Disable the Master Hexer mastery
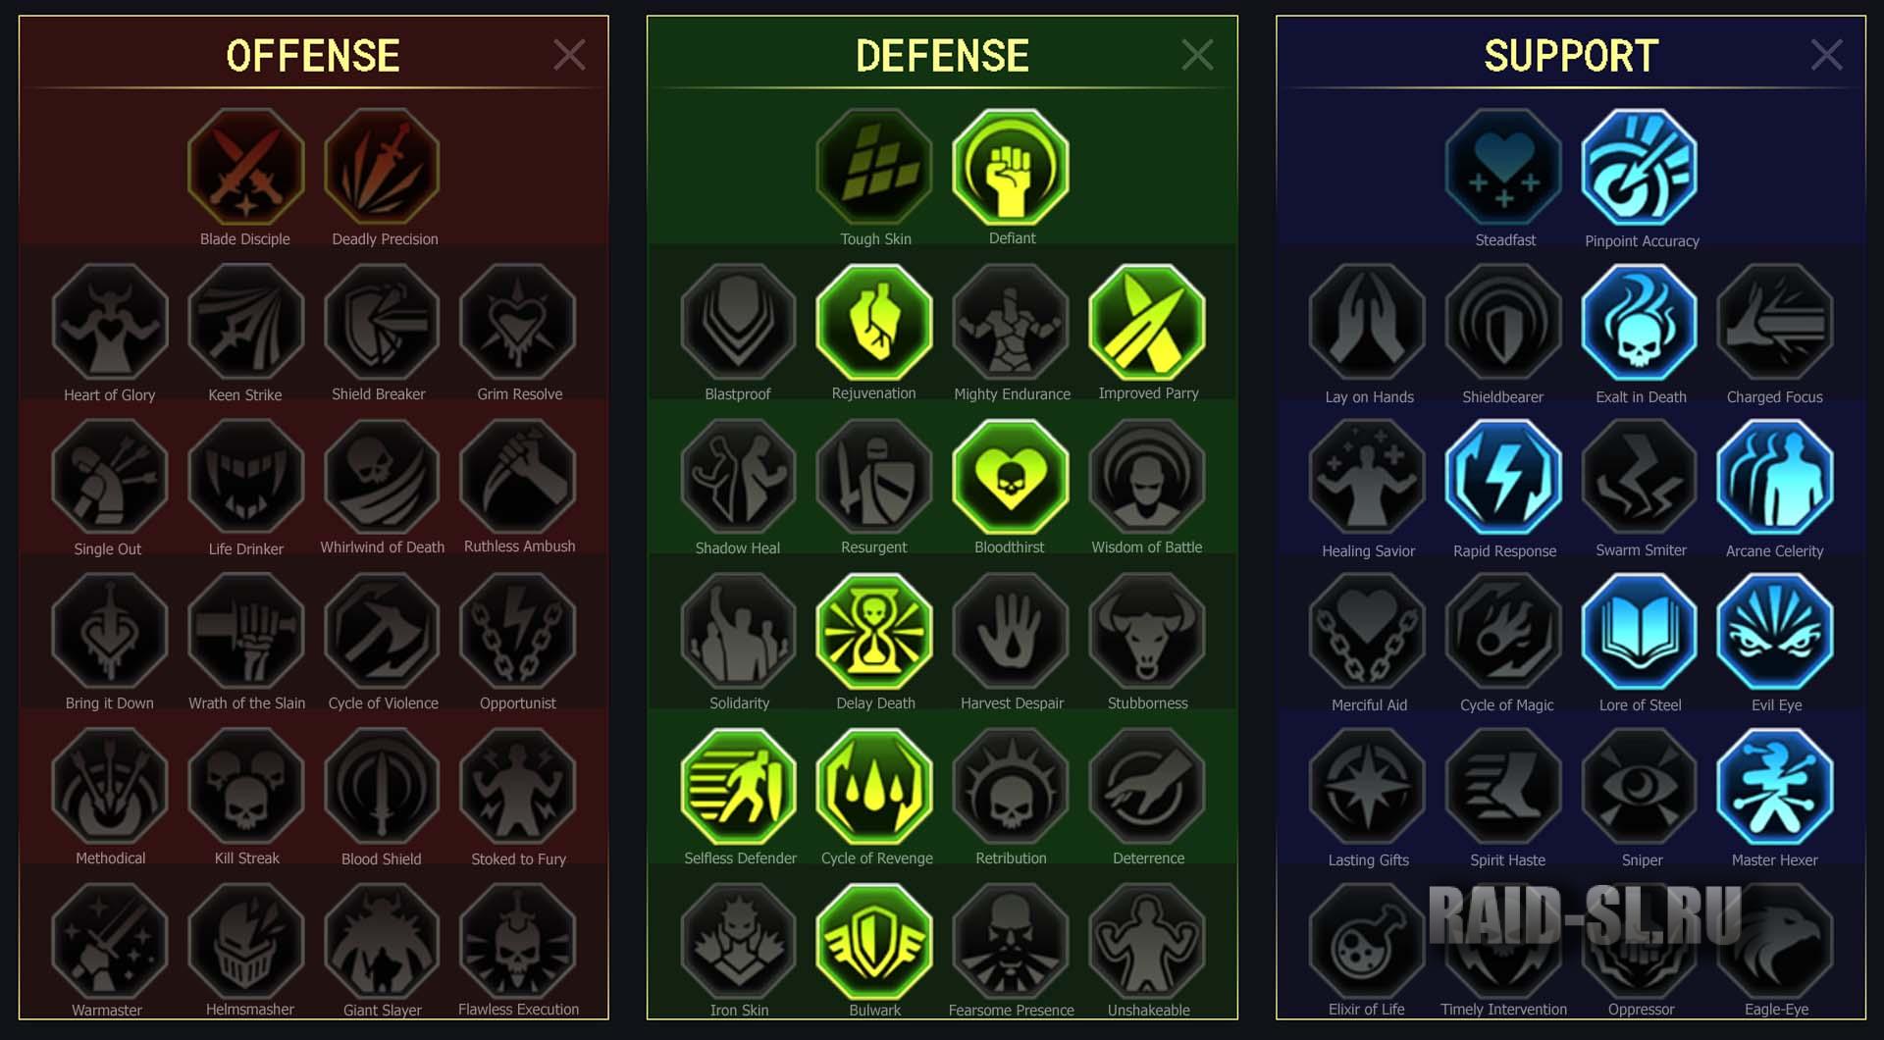Viewport: 1884px width, 1040px height. [x=1775, y=787]
